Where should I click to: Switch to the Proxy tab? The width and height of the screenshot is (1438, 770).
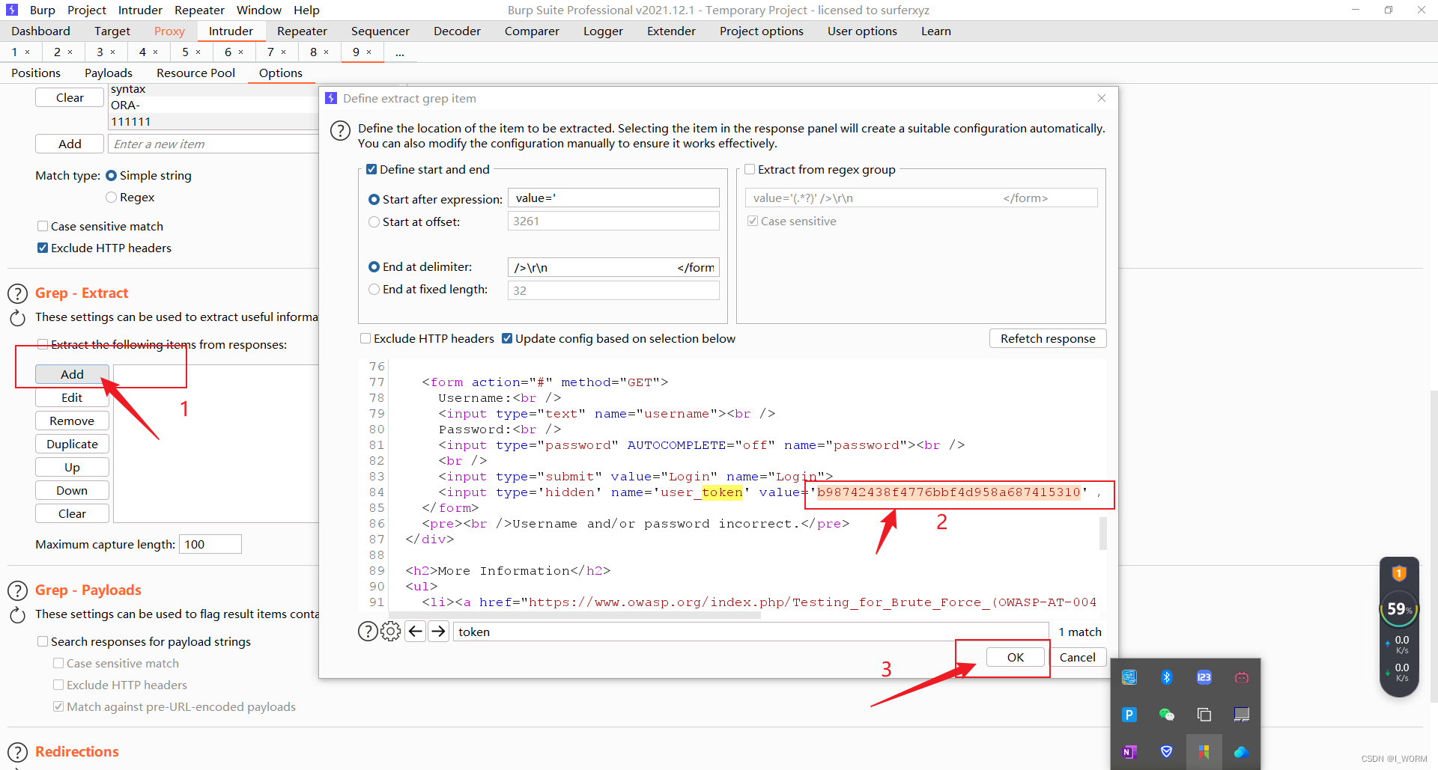(169, 31)
